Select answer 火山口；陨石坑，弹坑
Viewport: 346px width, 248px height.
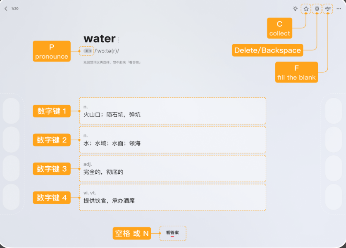tap(172, 111)
